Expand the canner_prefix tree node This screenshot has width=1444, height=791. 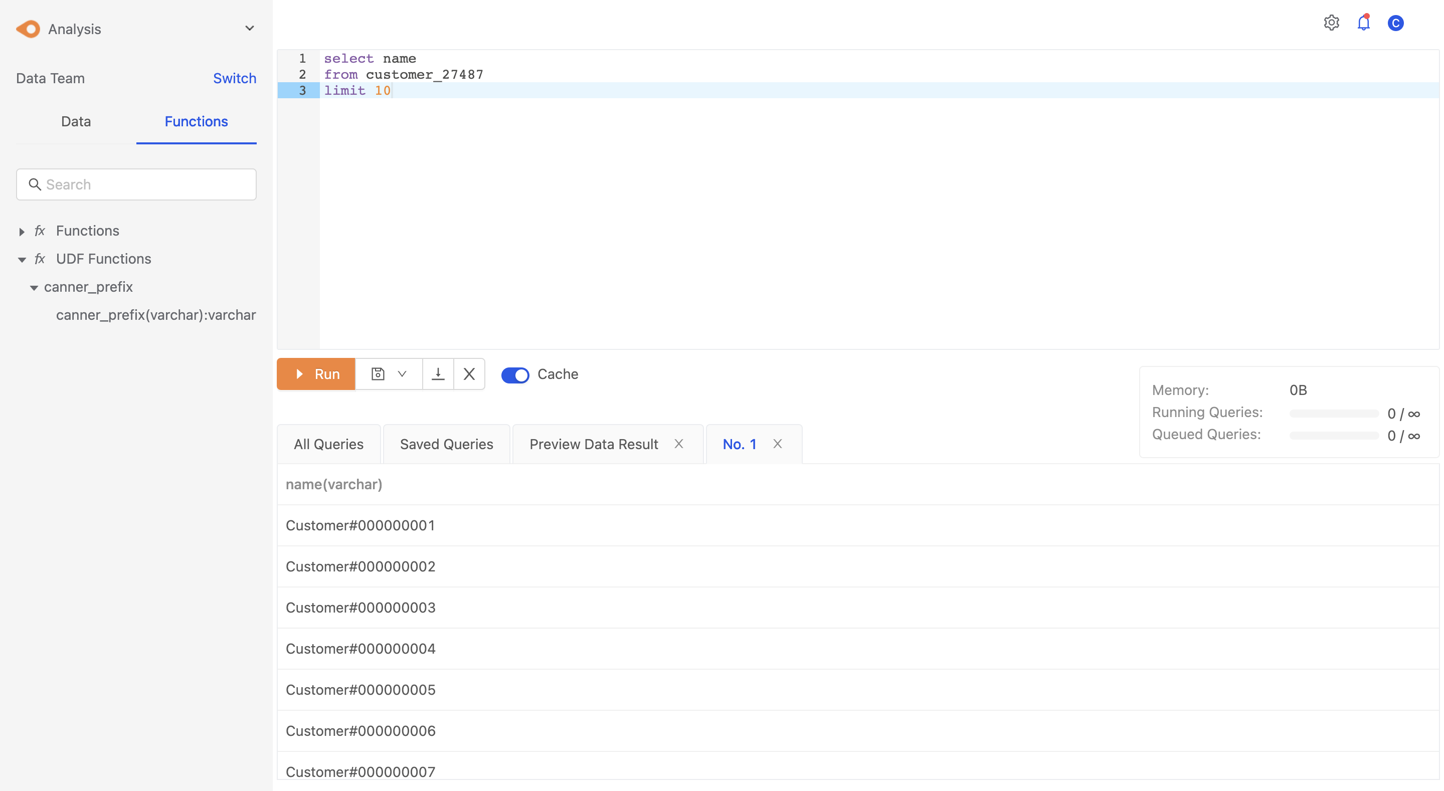click(33, 286)
